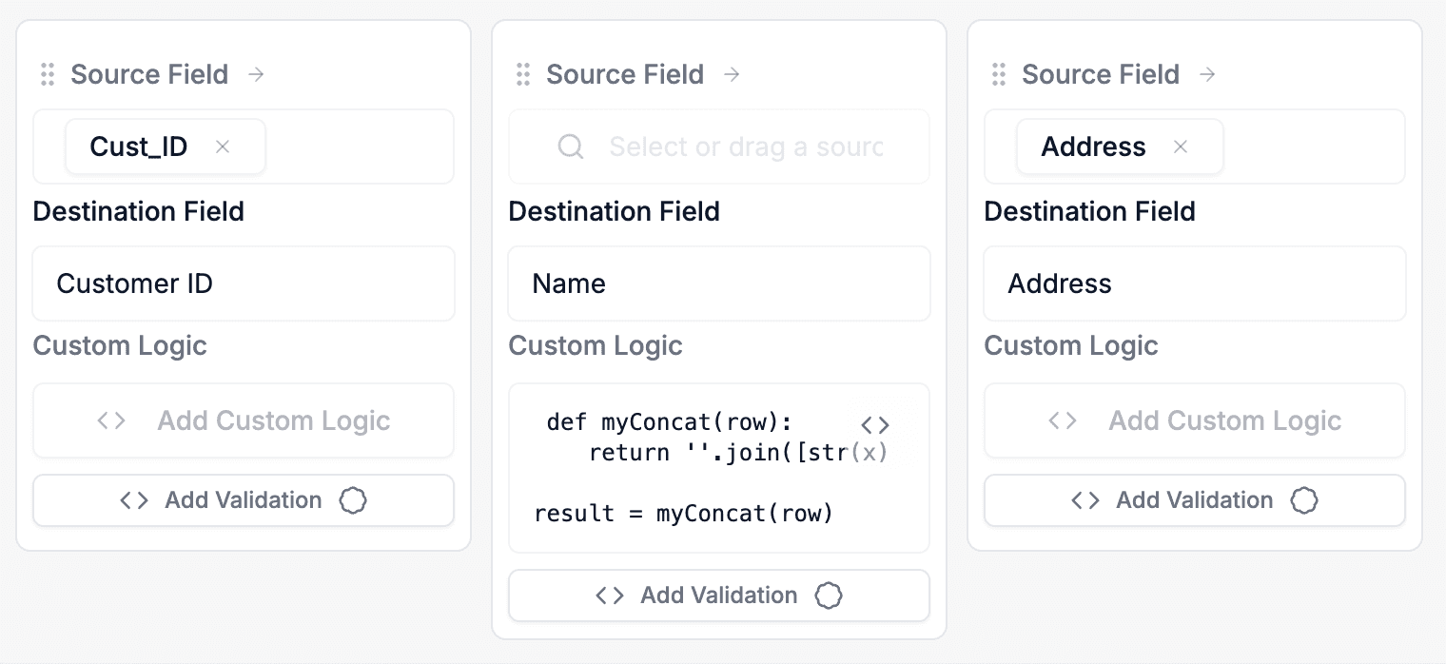Click the badge icon in Name validation button

(x=829, y=596)
